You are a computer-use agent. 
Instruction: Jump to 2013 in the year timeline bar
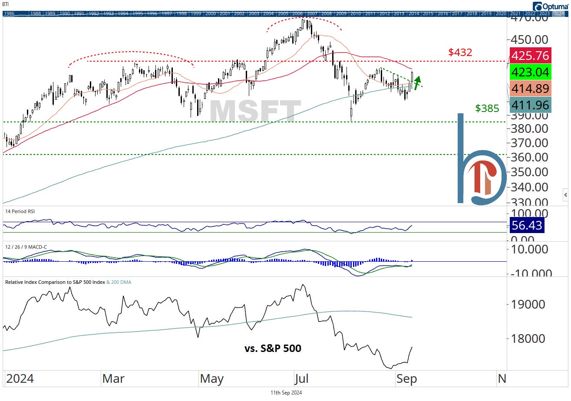coord(399,13)
